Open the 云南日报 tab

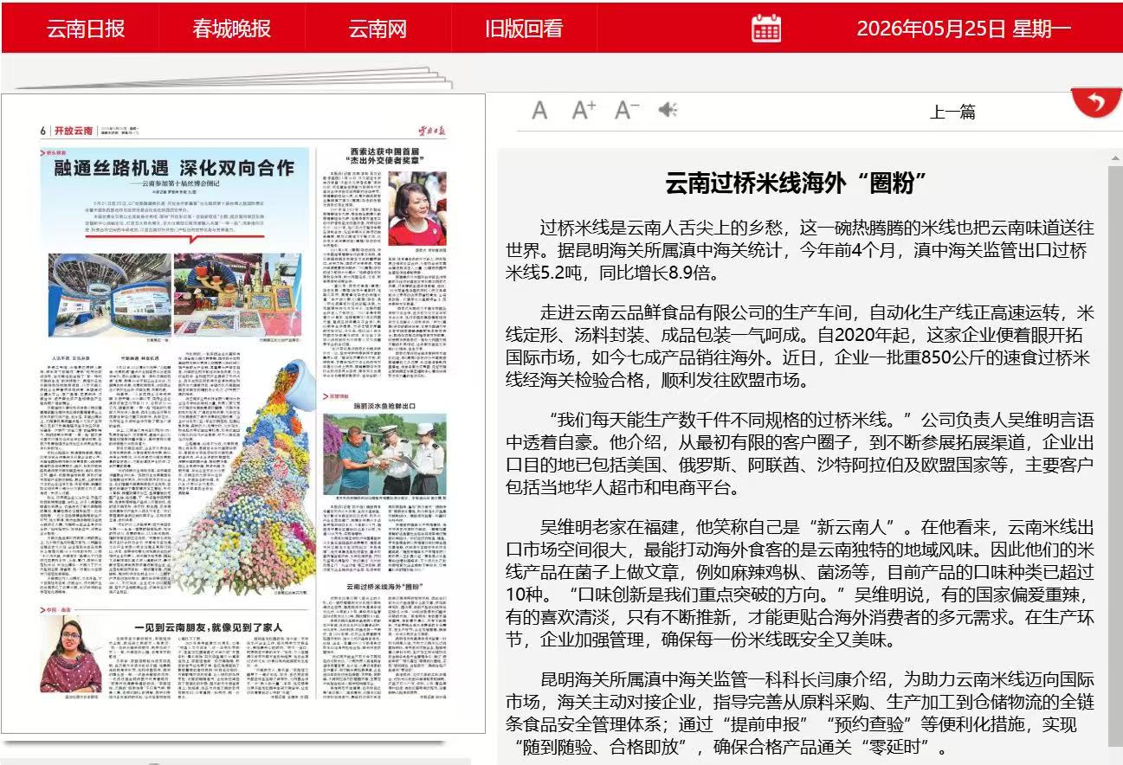pyautogui.click(x=86, y=29)
